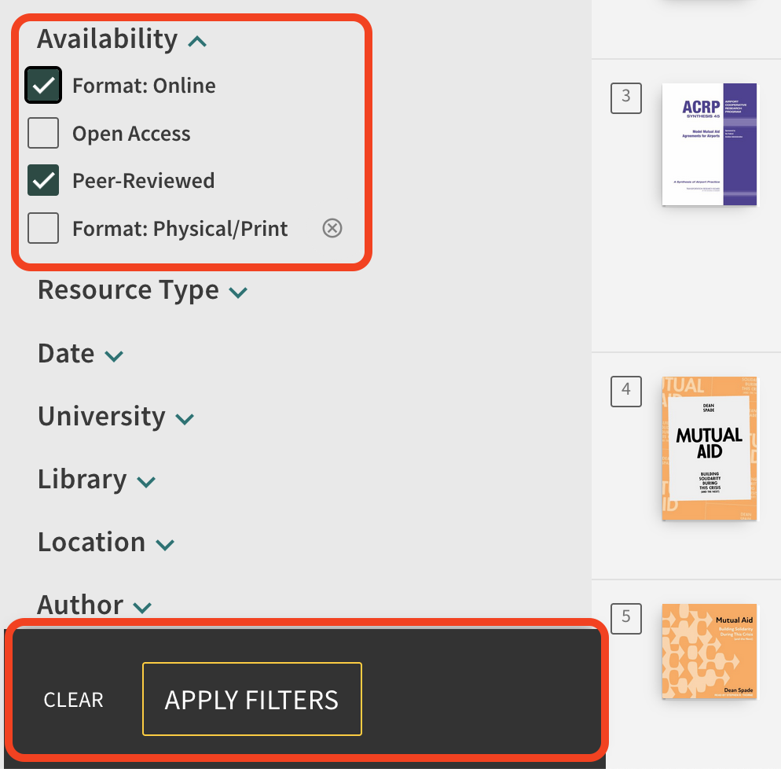Select result number 4 box
781x769 pixels.
(x=626, y=391)
